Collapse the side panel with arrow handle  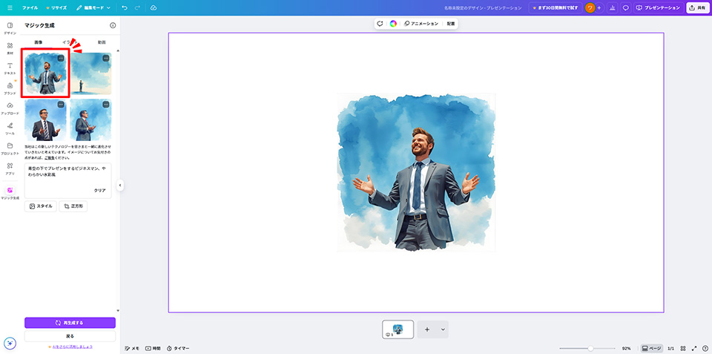(119, 186)
